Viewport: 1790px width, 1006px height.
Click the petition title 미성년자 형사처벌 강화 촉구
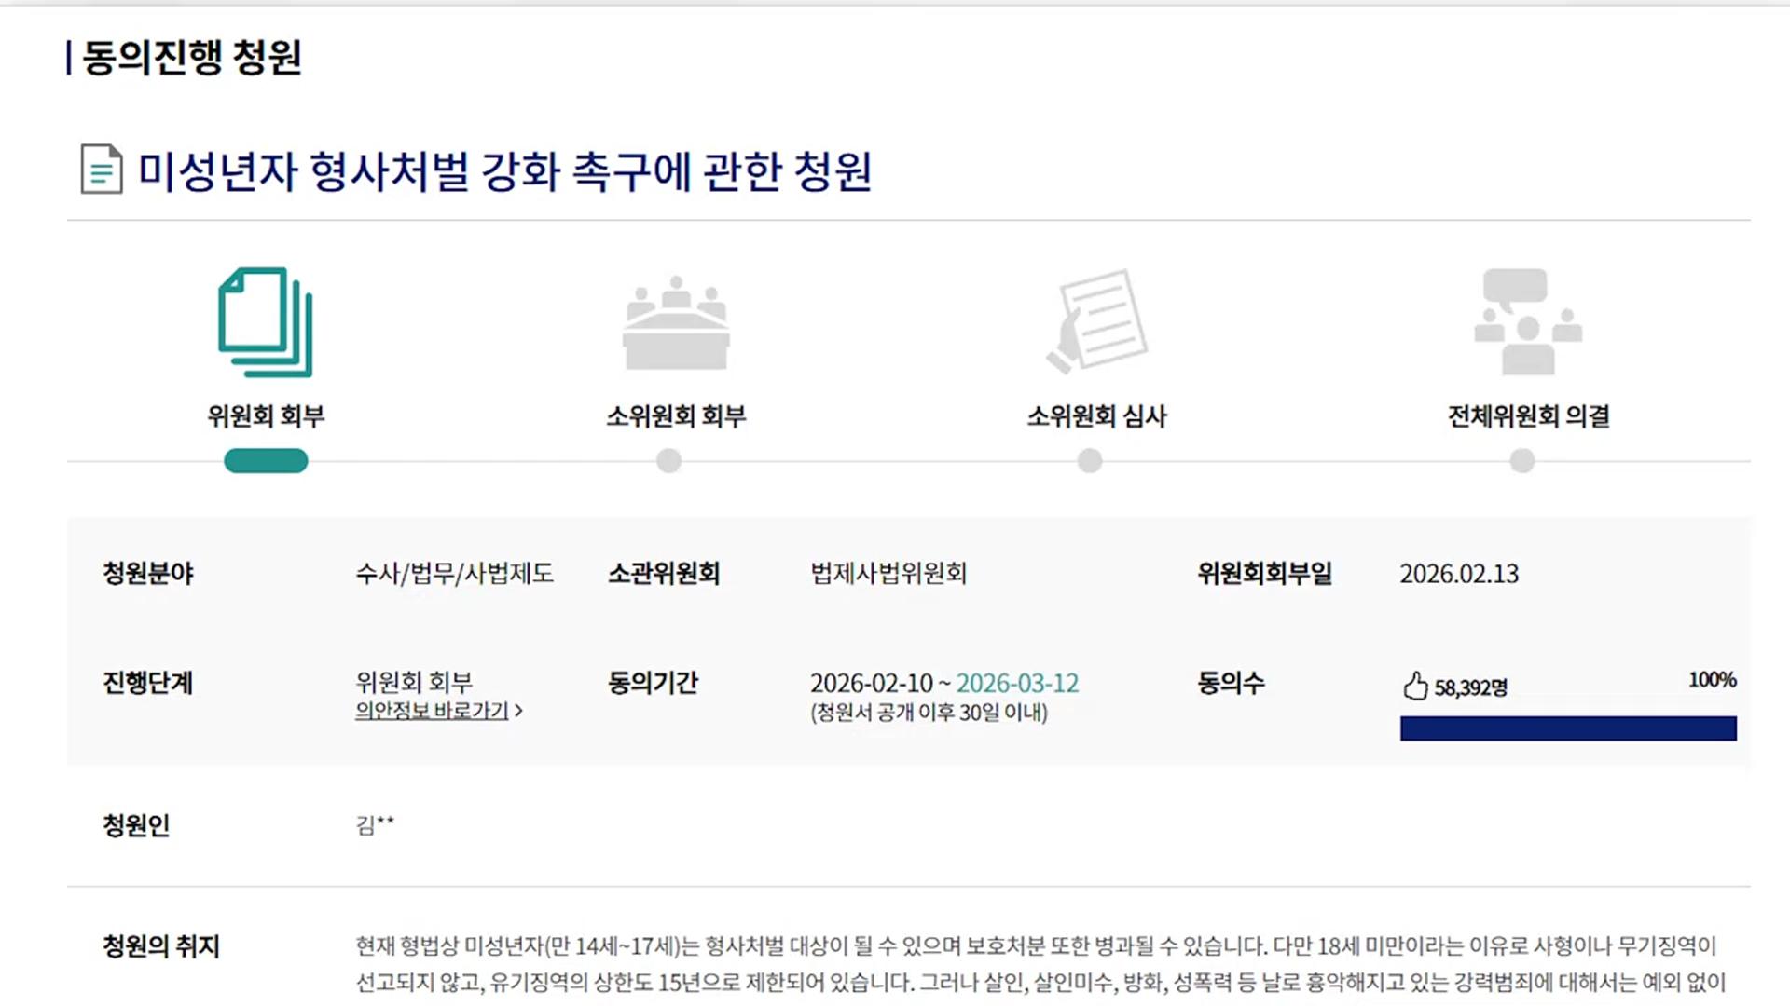tap(504, 171)
